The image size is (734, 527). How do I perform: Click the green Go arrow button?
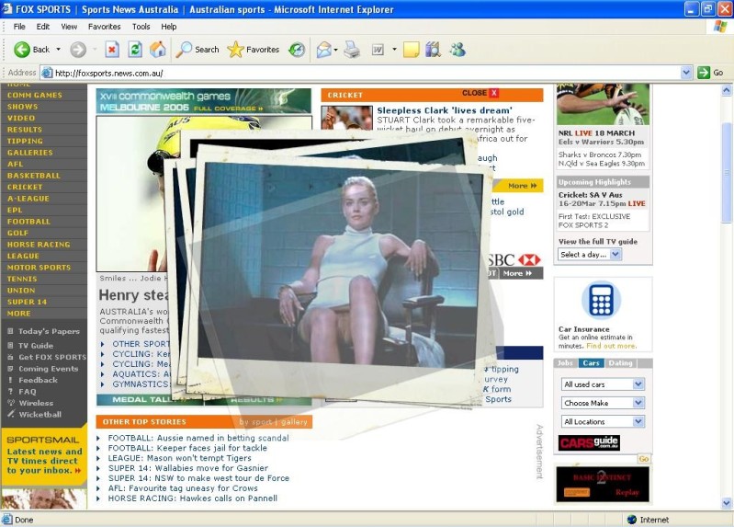click(x=704, y=73)
